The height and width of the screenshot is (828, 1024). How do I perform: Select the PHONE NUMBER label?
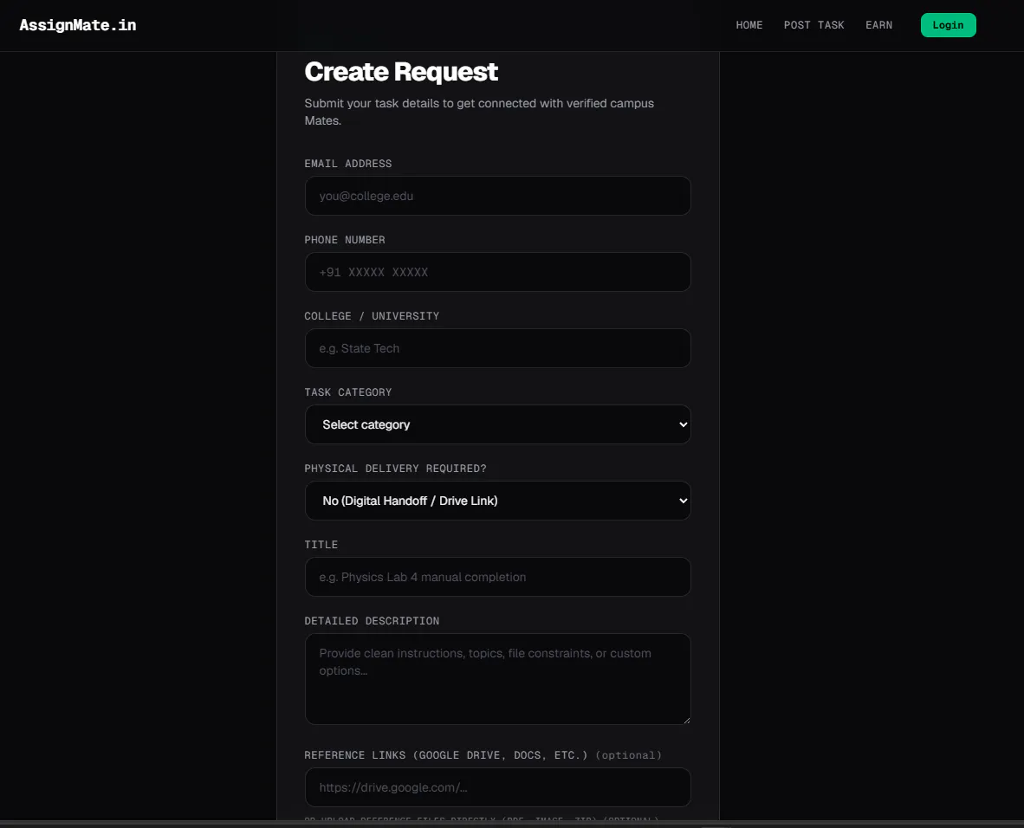345,240
